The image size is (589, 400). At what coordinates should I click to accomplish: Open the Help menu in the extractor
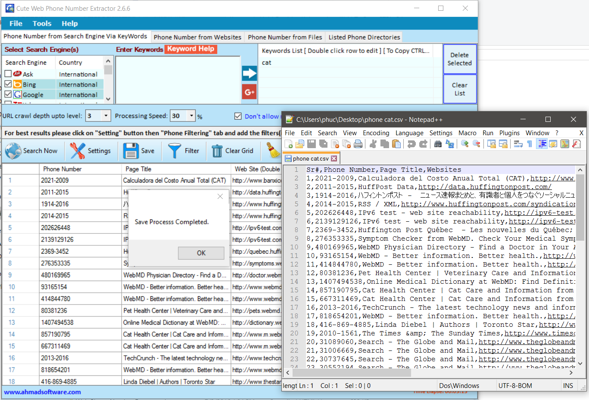pyautogui.click(x=70, y=23)
